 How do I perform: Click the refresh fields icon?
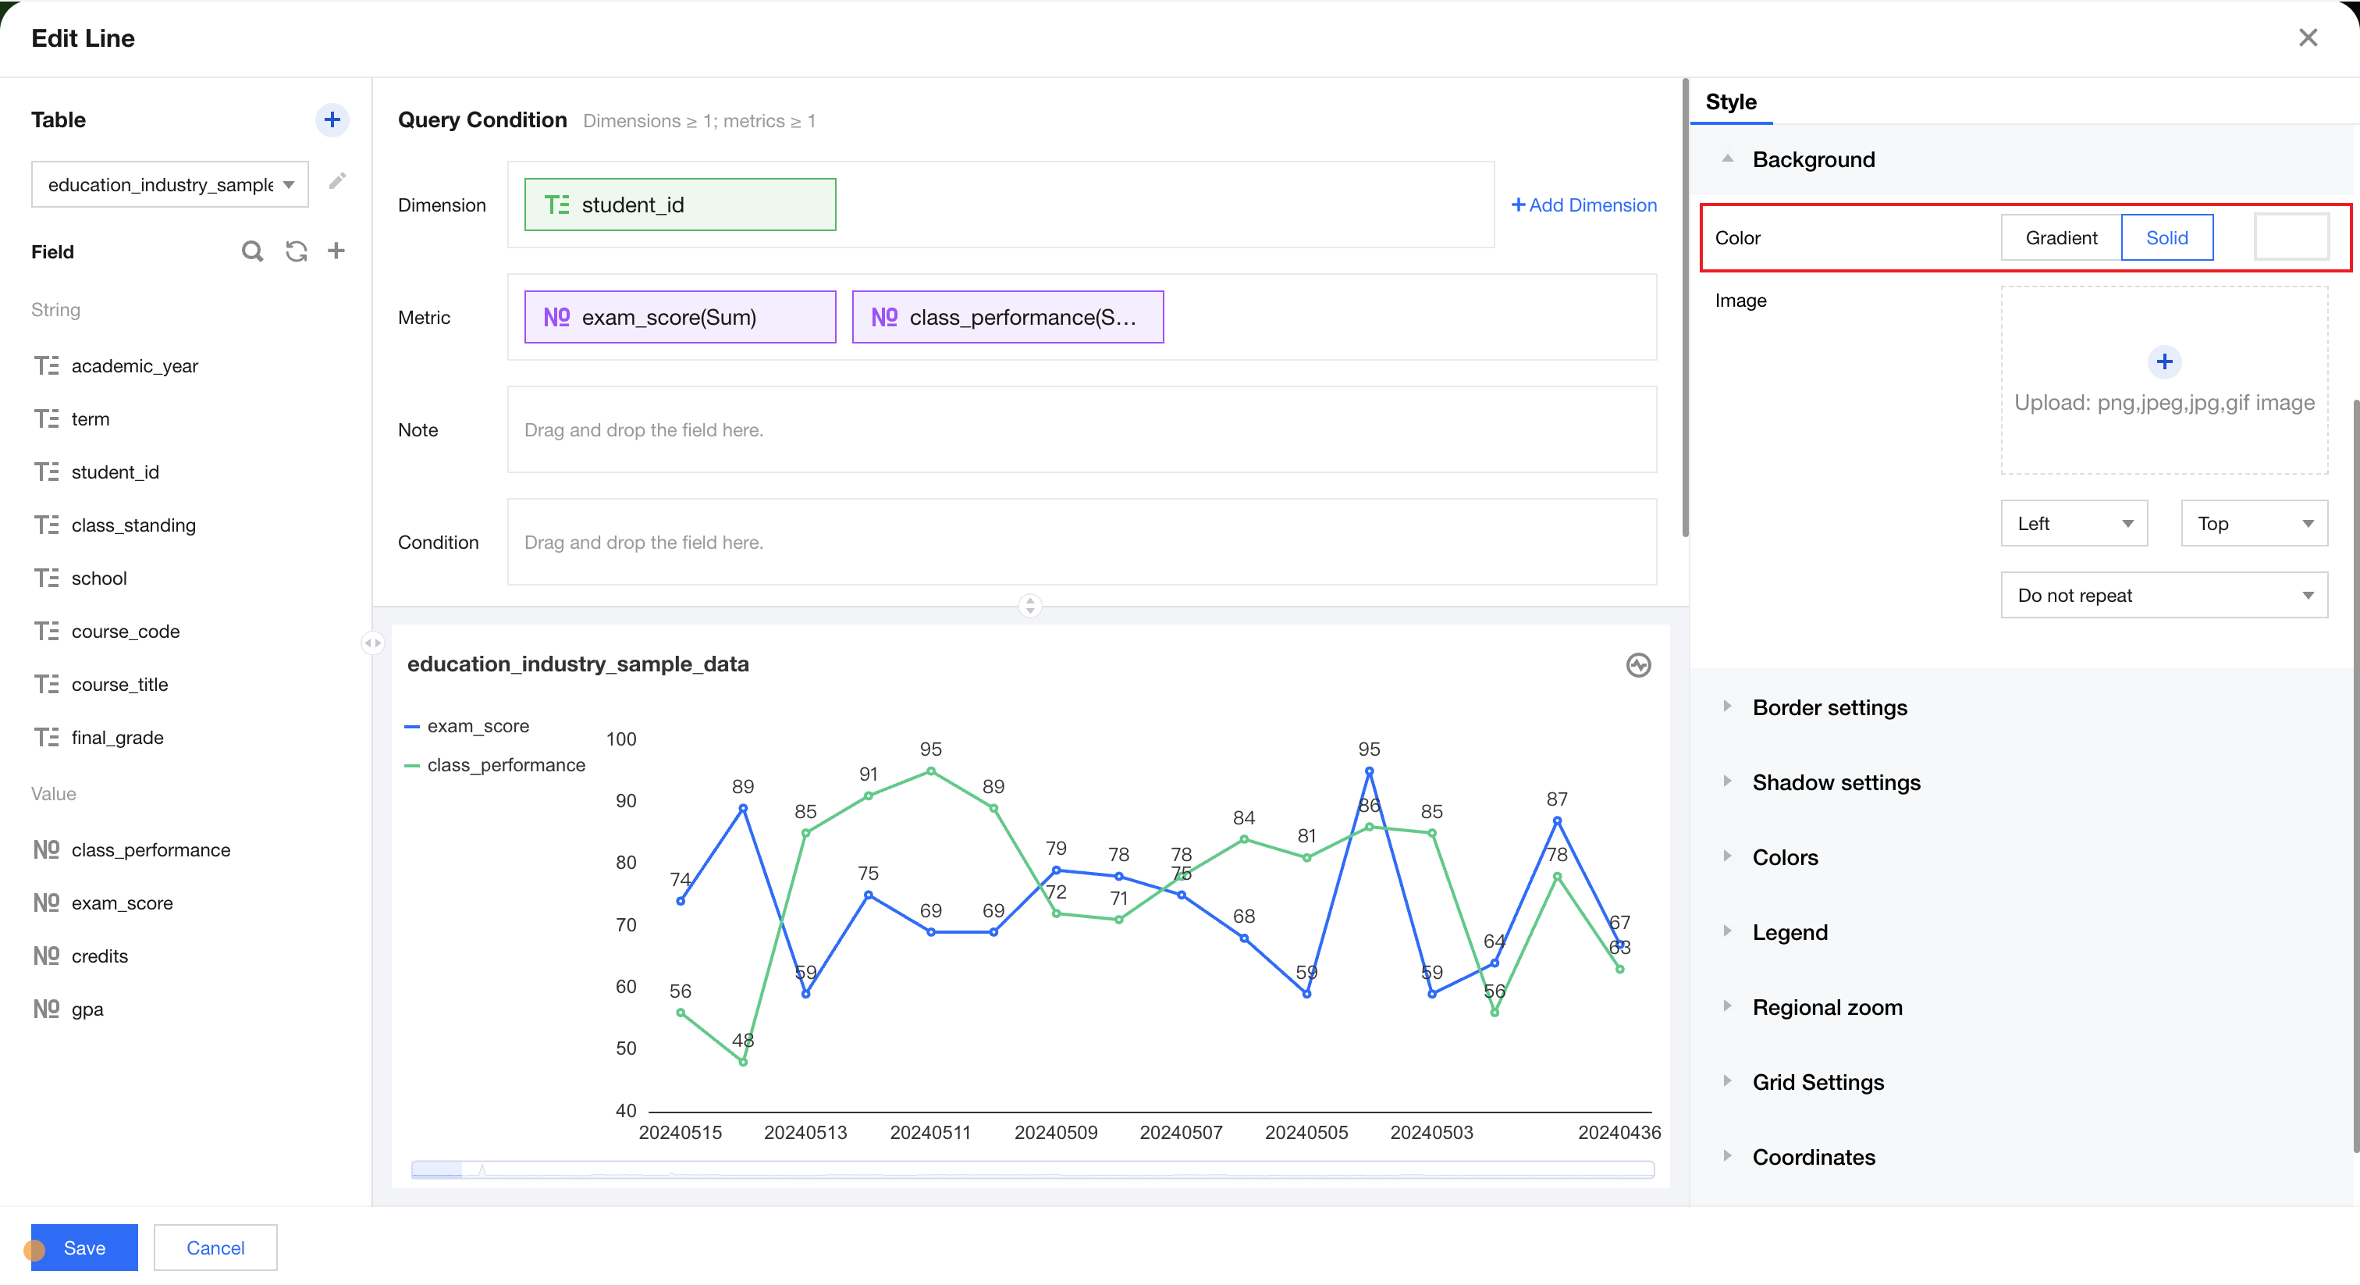point(296,251)
